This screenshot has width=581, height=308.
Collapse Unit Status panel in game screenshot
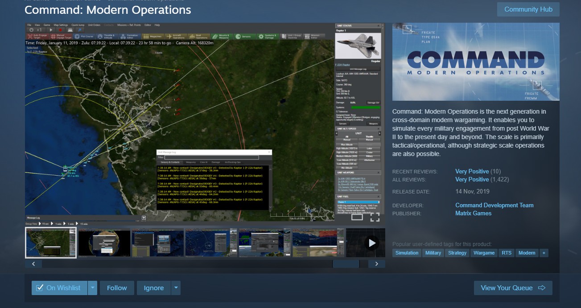point(378,25)
